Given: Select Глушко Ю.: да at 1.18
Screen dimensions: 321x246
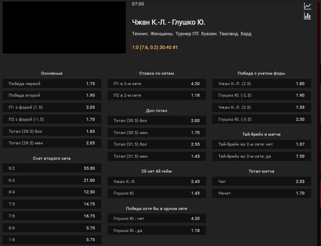Looking at the screenshot, I should pyautogui.click(x=157, y=231).
